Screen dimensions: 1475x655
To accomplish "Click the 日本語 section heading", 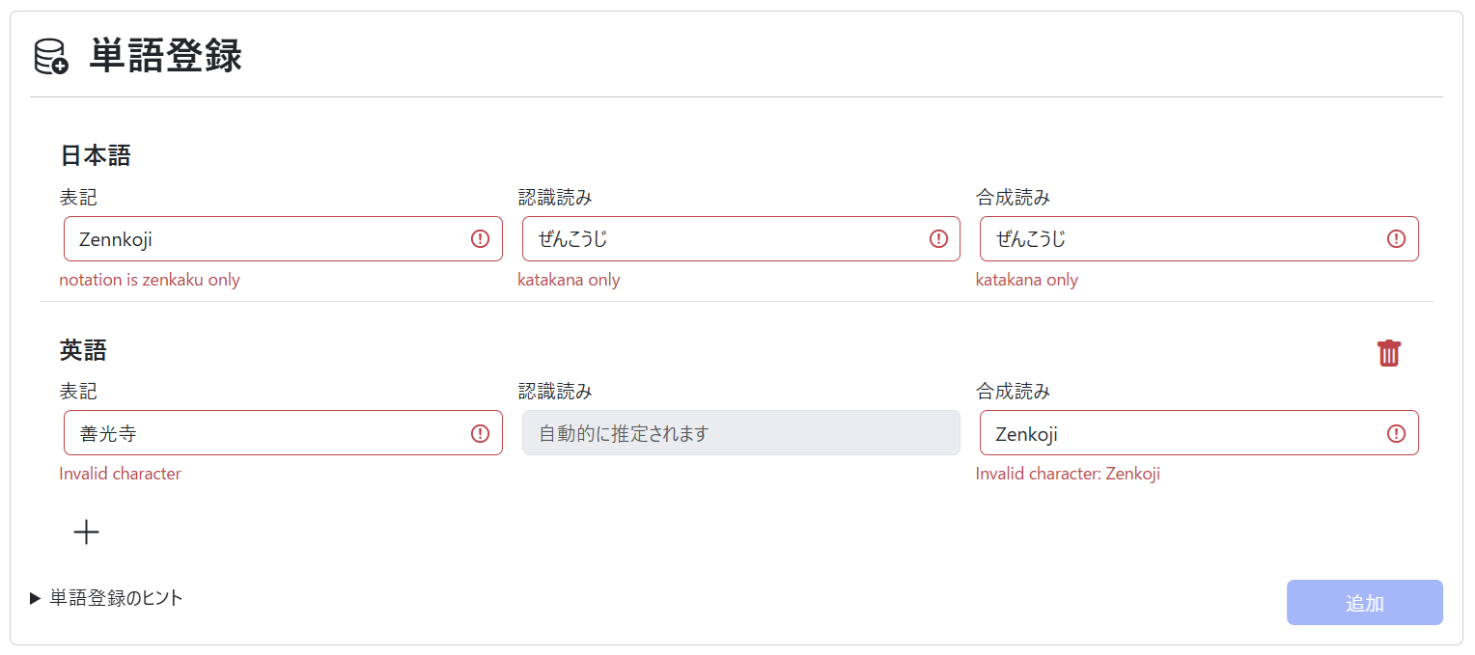I will coord(95,155).
